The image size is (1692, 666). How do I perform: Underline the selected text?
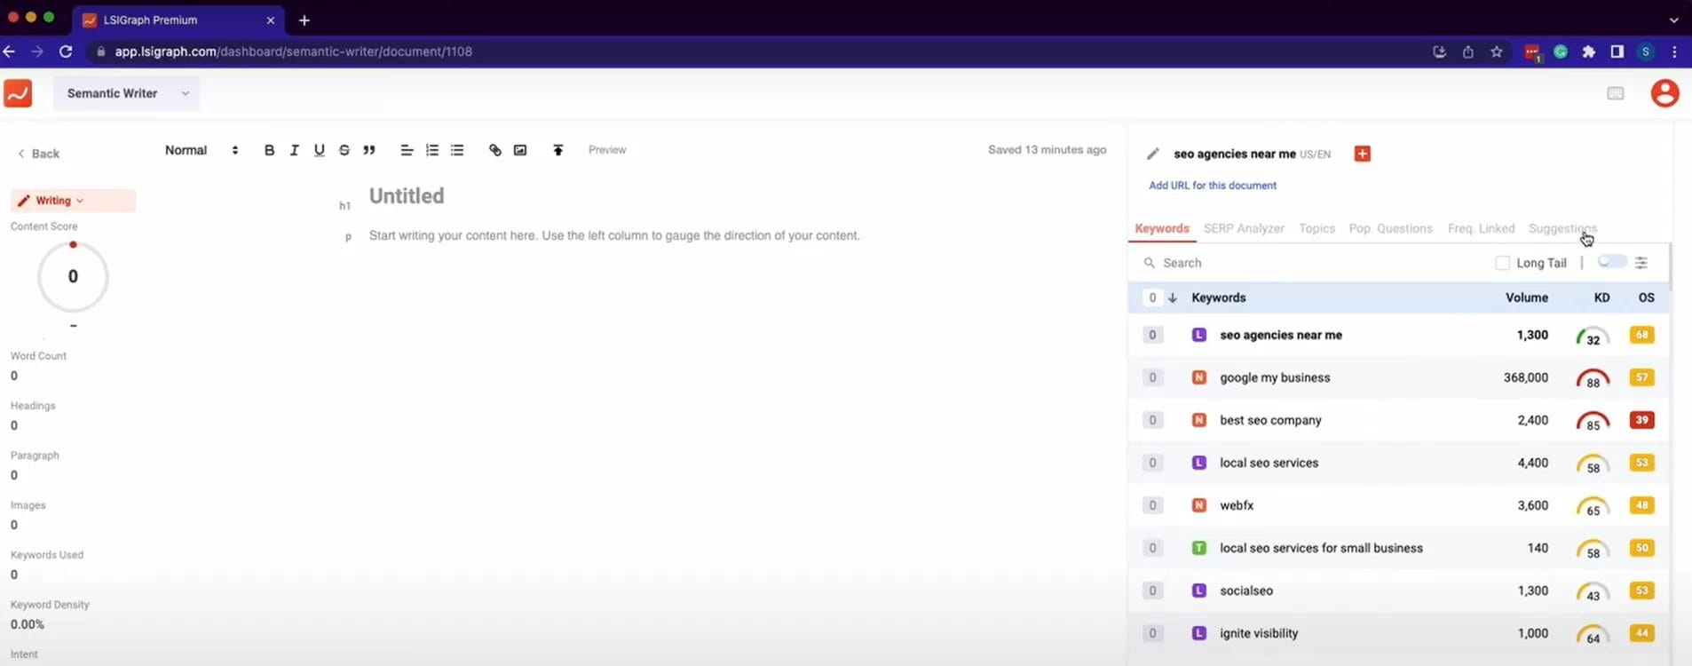pos(319,150)
